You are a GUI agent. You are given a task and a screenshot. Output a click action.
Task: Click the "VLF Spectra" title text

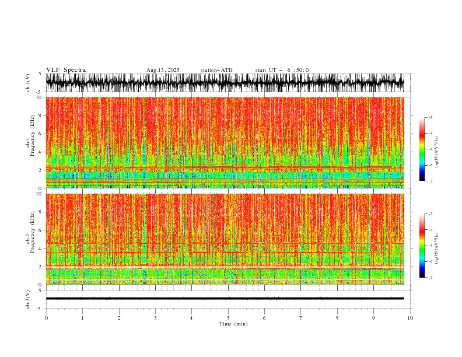[66, 70]
